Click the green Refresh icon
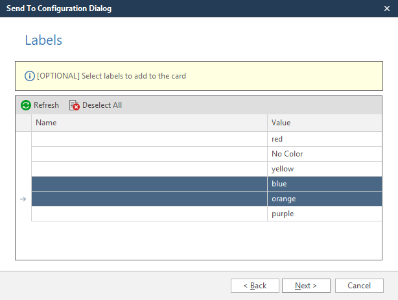Viewport: 398px width, 300px height. (x=26, y=105)
